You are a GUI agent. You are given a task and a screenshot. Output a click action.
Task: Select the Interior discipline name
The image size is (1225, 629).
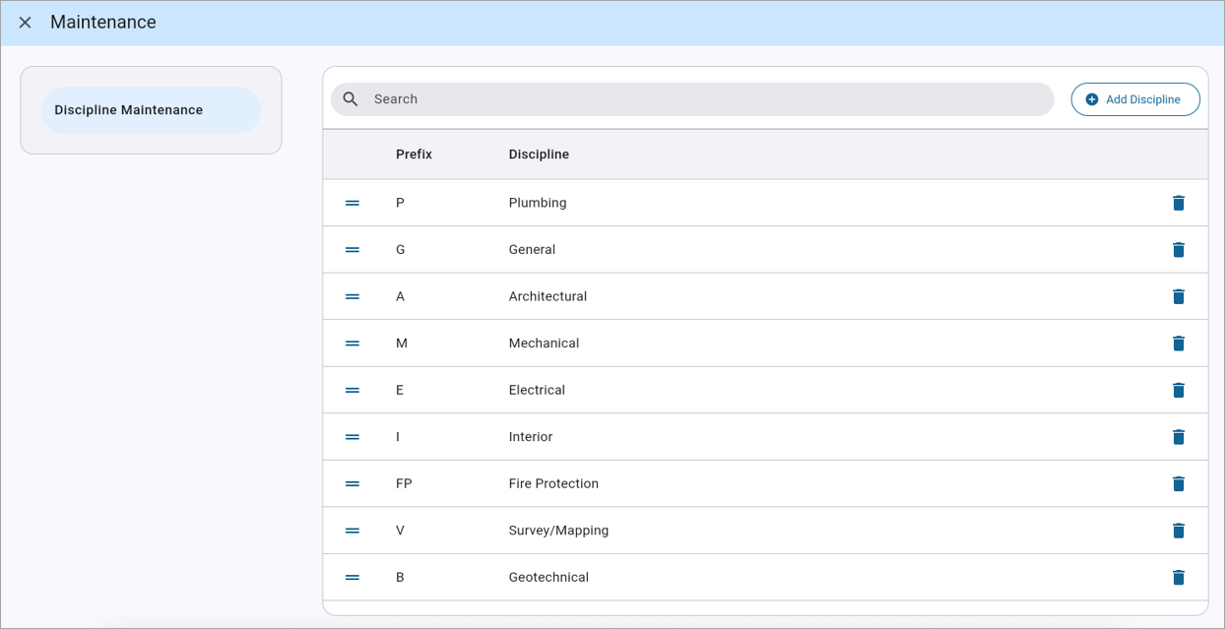coord(531,437)
